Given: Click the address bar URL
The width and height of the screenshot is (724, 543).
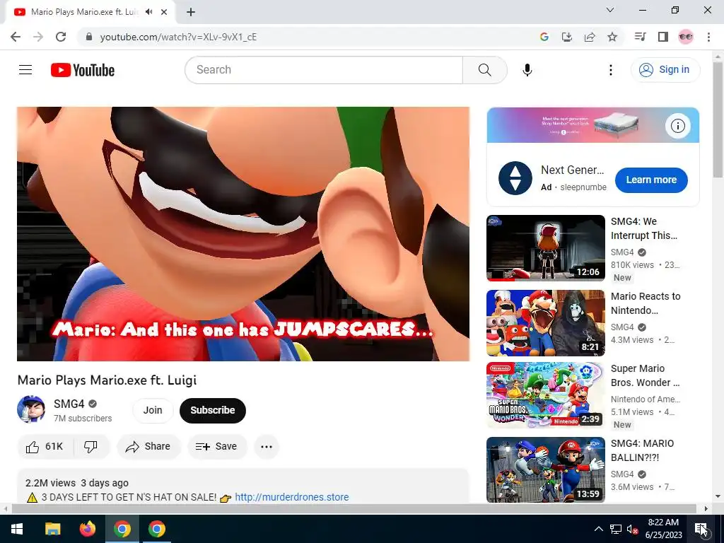Looking at the screenshot, I should click(x=178, y=37).
